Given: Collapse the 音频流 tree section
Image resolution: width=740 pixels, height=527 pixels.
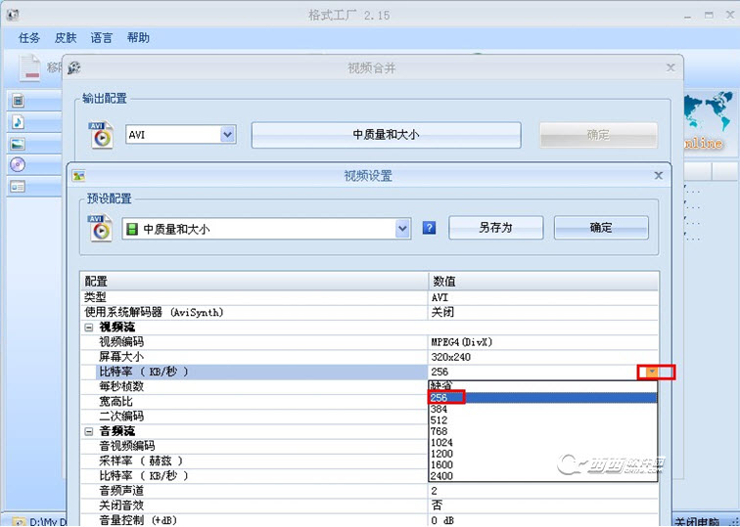Looking at the screenshot, I should [89, 431].
